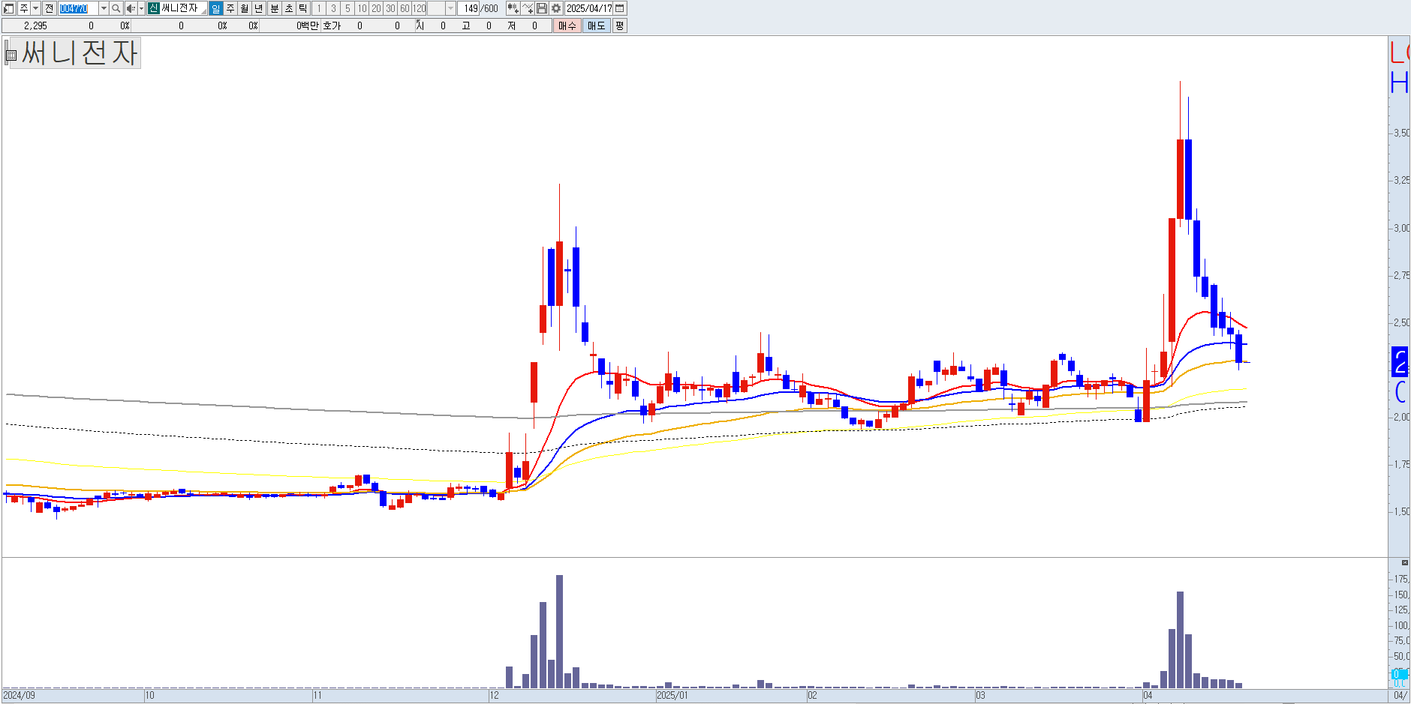Open dropdown arrow next to speaker icon
The width and height of the screenshot is (1411, 704).
pos(141,8)
